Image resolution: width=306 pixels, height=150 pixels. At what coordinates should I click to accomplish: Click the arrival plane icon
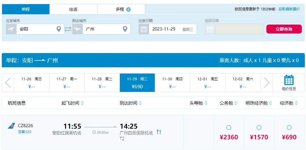[x=78, y=29]
